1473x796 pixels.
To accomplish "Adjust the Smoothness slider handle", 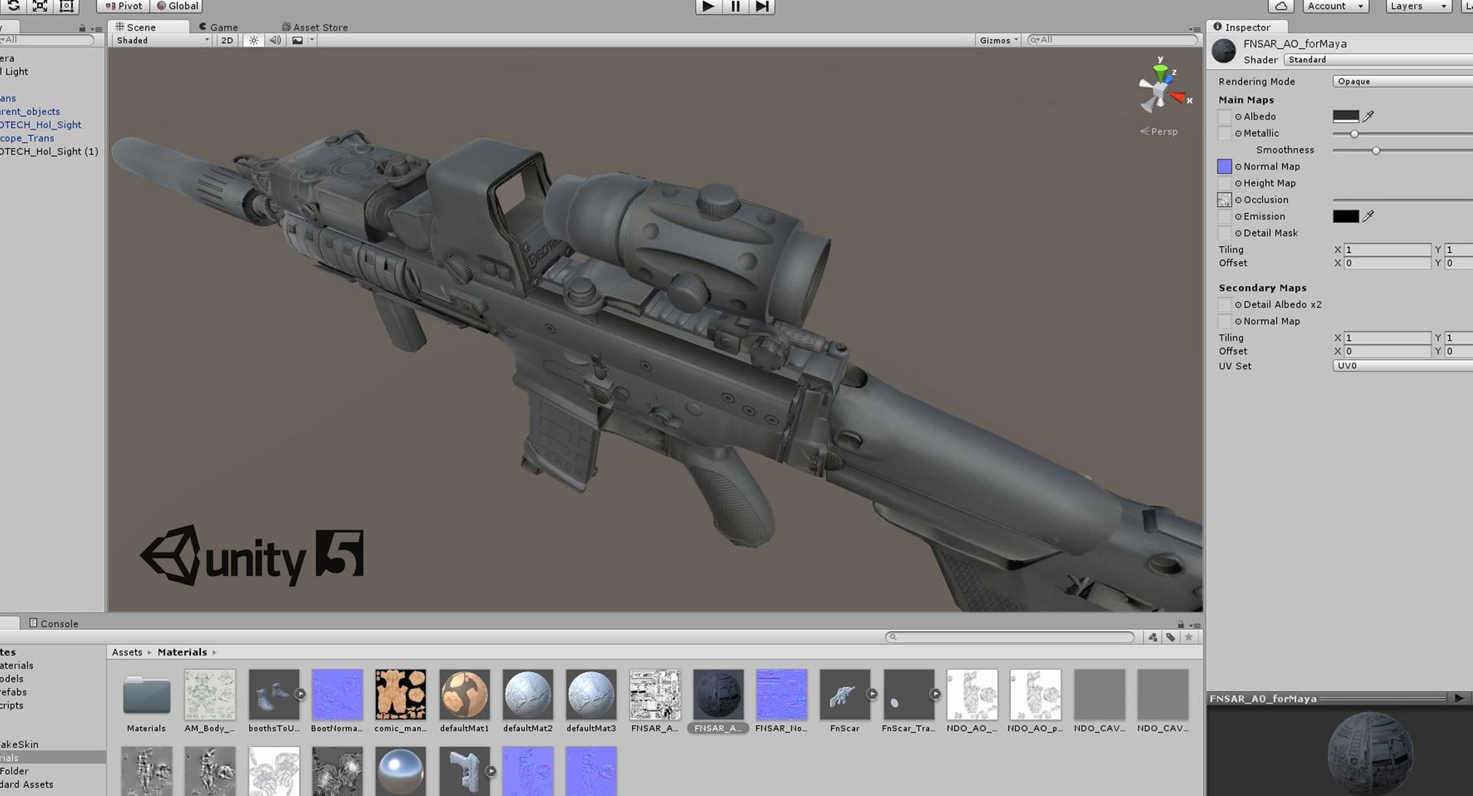I will [1376, 150].
